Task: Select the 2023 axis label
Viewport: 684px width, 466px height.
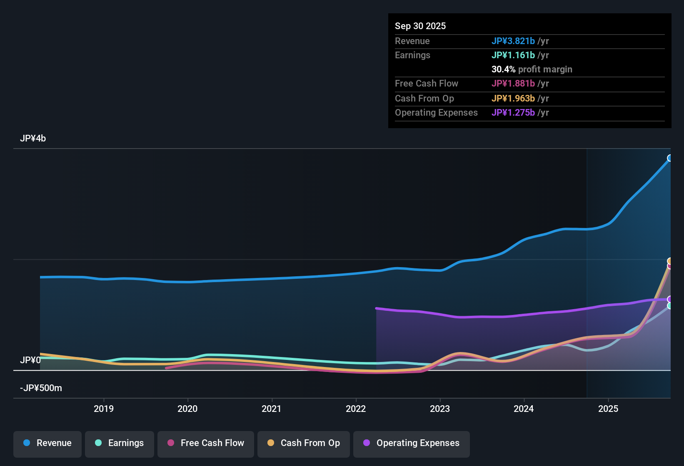Action: [x=441, y=409]
